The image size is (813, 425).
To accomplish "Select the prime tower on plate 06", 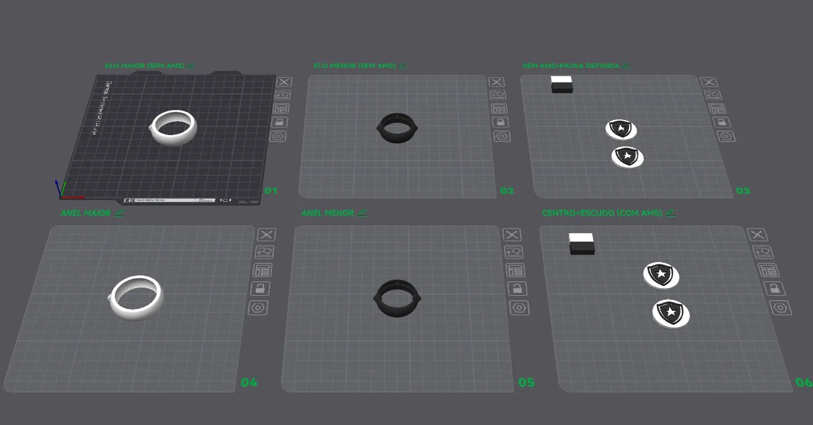I will (x=582, y=244).
